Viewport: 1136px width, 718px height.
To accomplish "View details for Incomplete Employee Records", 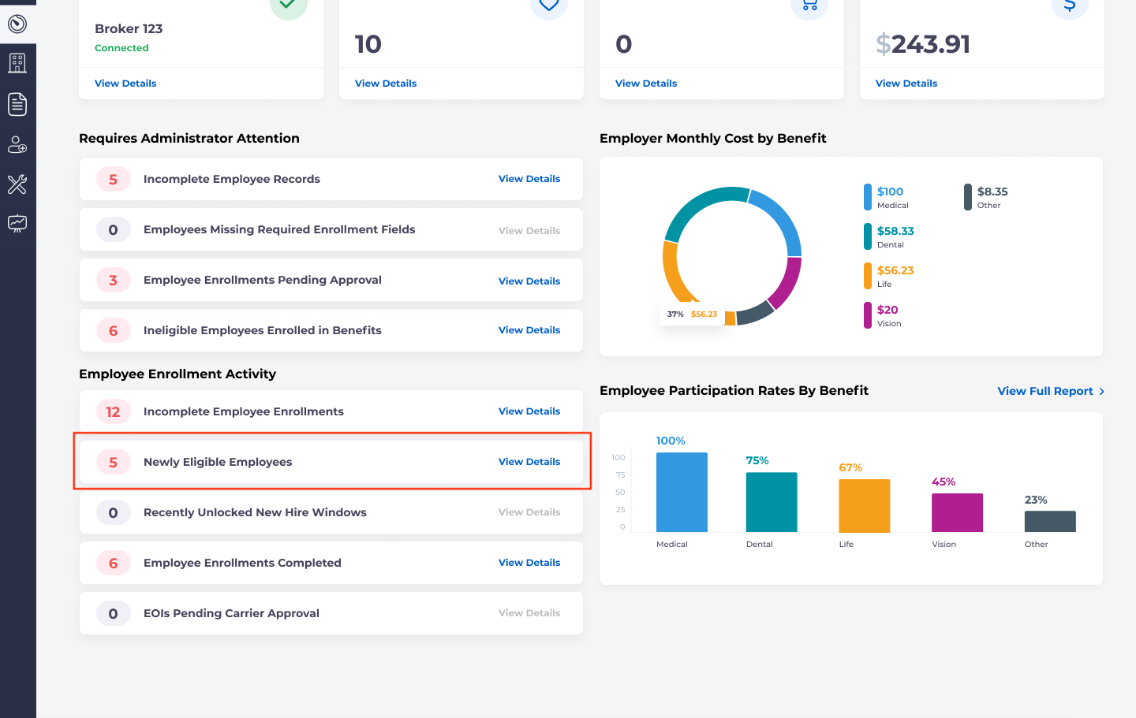I will (529, 179).
